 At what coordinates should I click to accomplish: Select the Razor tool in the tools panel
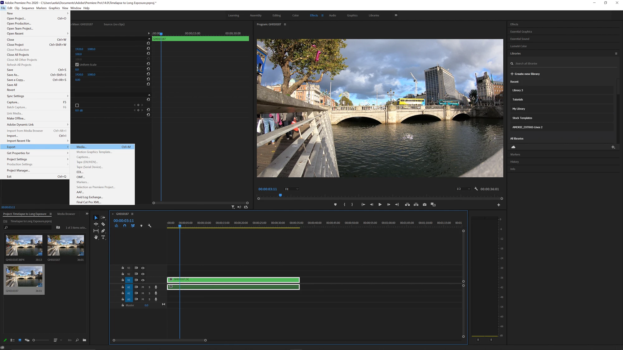(103, 224)
